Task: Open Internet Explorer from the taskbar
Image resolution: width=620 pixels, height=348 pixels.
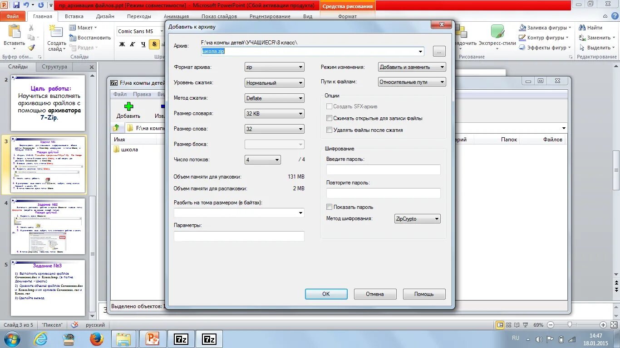Action: [40, 339]
